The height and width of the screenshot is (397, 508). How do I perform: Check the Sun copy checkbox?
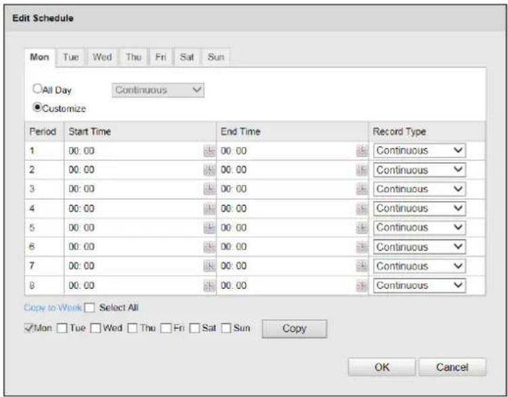coord(226,328)
